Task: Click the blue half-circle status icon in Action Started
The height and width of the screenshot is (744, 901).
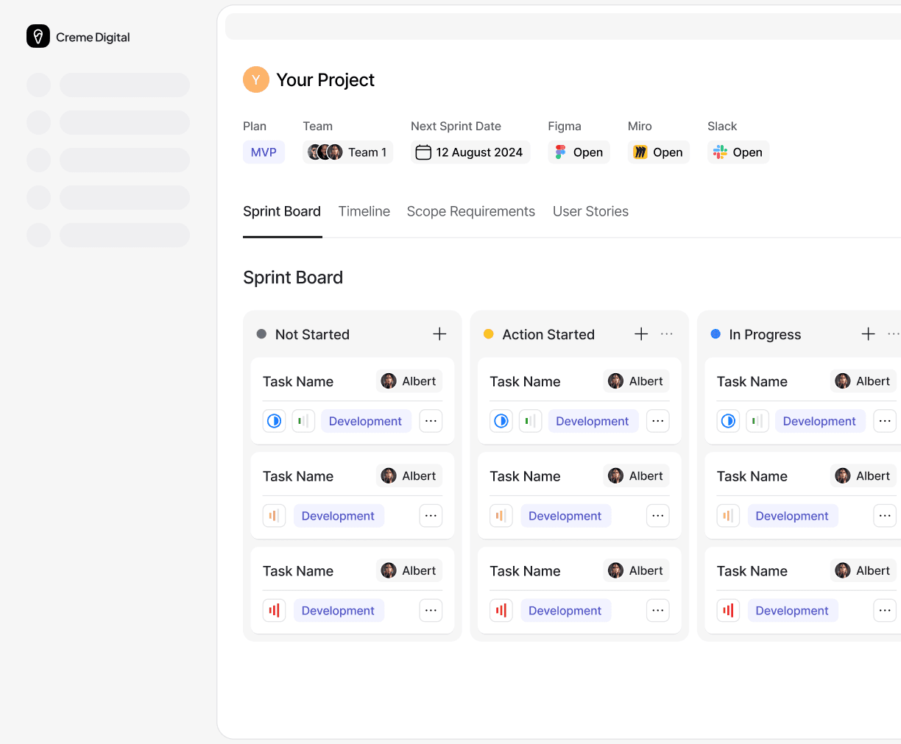Action: [x=501, y=421]
